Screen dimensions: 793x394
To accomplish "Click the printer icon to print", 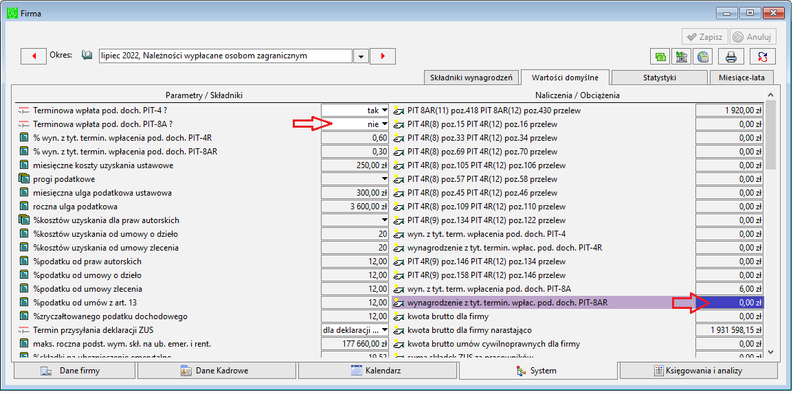I will click(x=730, y=56).
